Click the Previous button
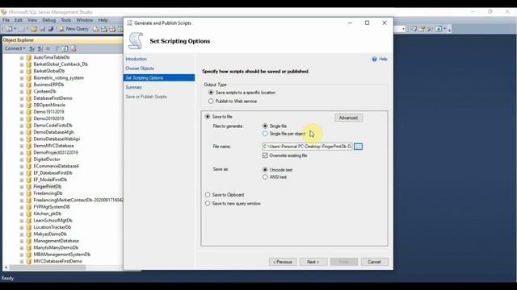The image size is (517, 290). (283, 262)
